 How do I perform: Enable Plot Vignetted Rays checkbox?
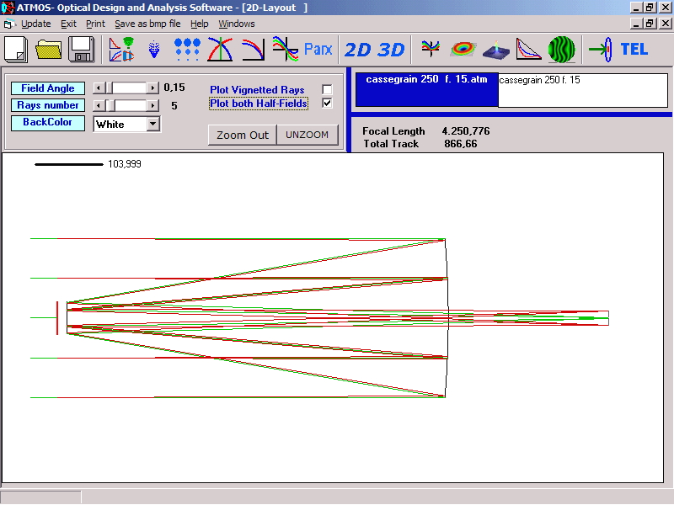click(327, 90)
